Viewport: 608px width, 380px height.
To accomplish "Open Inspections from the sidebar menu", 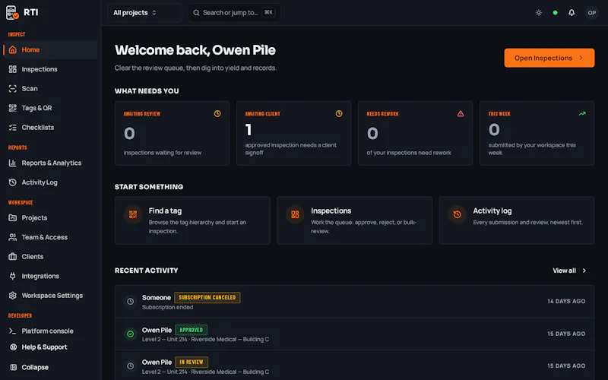I will tap(50, 69).
